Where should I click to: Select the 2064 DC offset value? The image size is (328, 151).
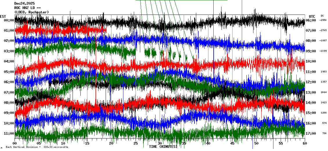pos(324,93)
